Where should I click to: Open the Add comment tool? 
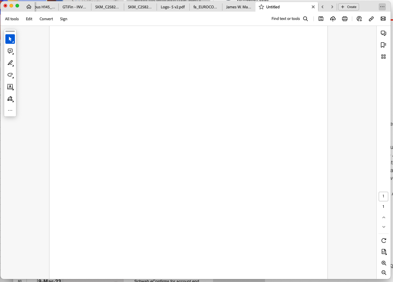pyautogui.click(x=10, y=51)
